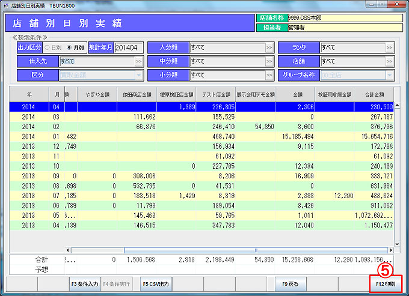Click the 年 column header
409x296 pixels.
tap(29, 94)
